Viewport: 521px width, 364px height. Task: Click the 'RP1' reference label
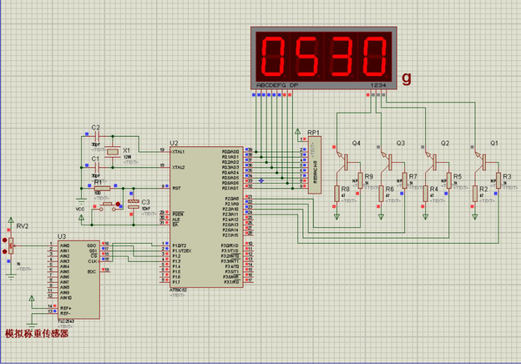coord(313,133)
